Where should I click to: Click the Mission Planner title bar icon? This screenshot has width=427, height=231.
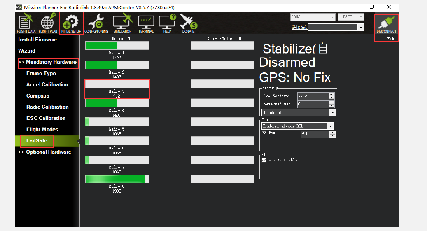19,7
